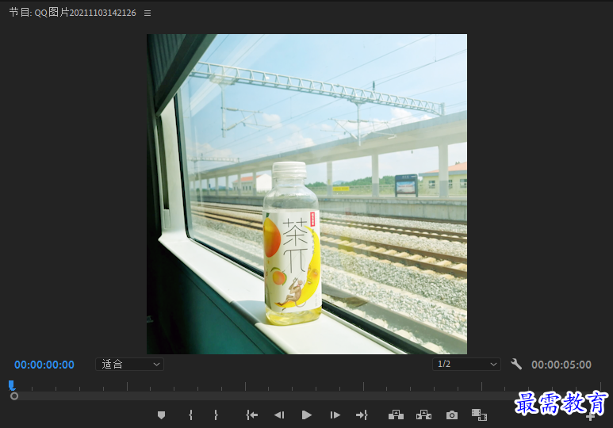Click the current timecode 00:00:00:00

click(44, 365)
